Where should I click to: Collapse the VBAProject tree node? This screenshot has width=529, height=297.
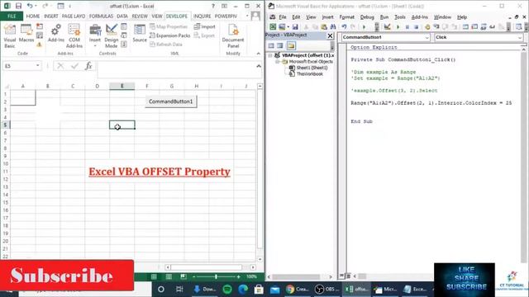pyautogui.click(x=270, y=55)
